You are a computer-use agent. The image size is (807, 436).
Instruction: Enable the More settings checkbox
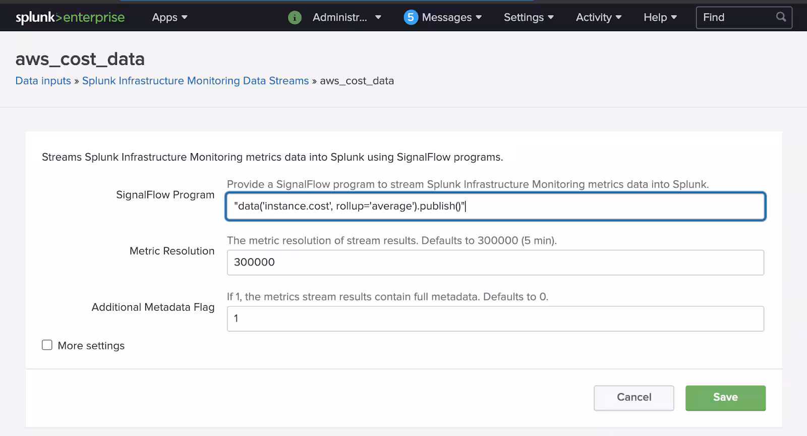[47, 345]
